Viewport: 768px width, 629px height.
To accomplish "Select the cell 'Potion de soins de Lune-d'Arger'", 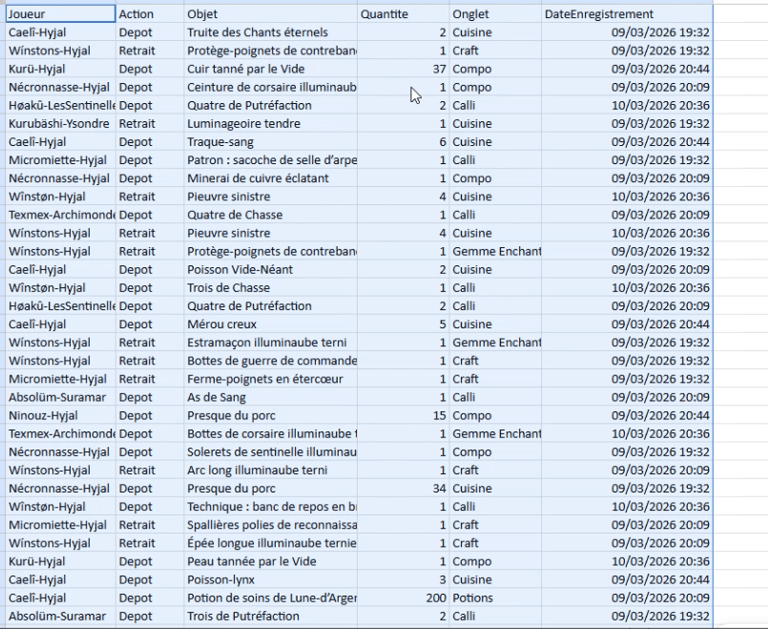I will click(x=271, y=598).
